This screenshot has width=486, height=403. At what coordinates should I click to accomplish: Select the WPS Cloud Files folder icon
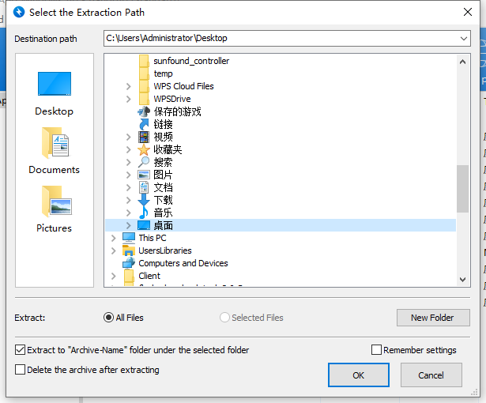click(x=144, y=86)
